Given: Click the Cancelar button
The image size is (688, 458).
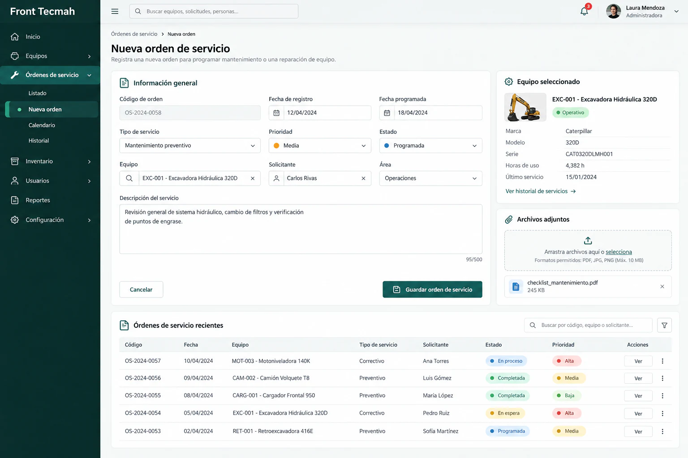Looking at the screenshot, I should click(x=141, y=289).
